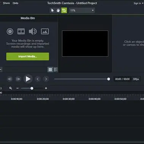Screen dimensions: 144x144
Task: Click the 0:00:40;00 mark on timeline ruler
Action: pos(95,99)
